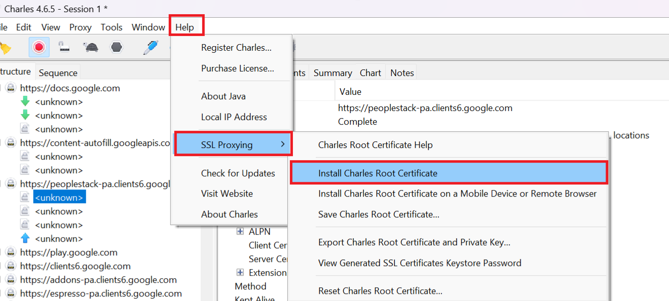The height and width of the screenshot is (301, 669).
Task: Select the https://content-autofill.googleapis.com host row
Action: pyautogui.click(x=95, y=143)
